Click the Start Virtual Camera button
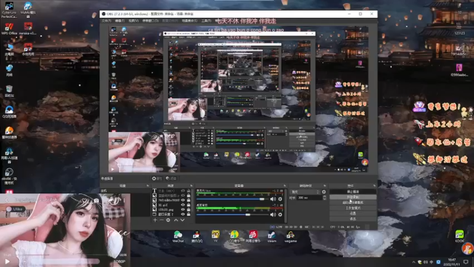474x267 pixels. click(x=353, y=202)
